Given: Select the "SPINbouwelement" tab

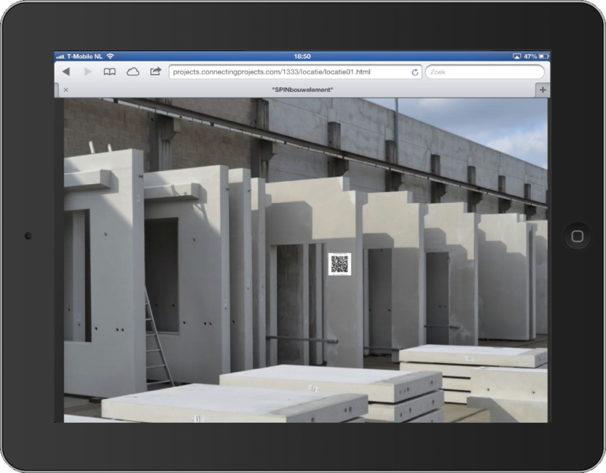Looking at the screenshot, I should [302, 90].
